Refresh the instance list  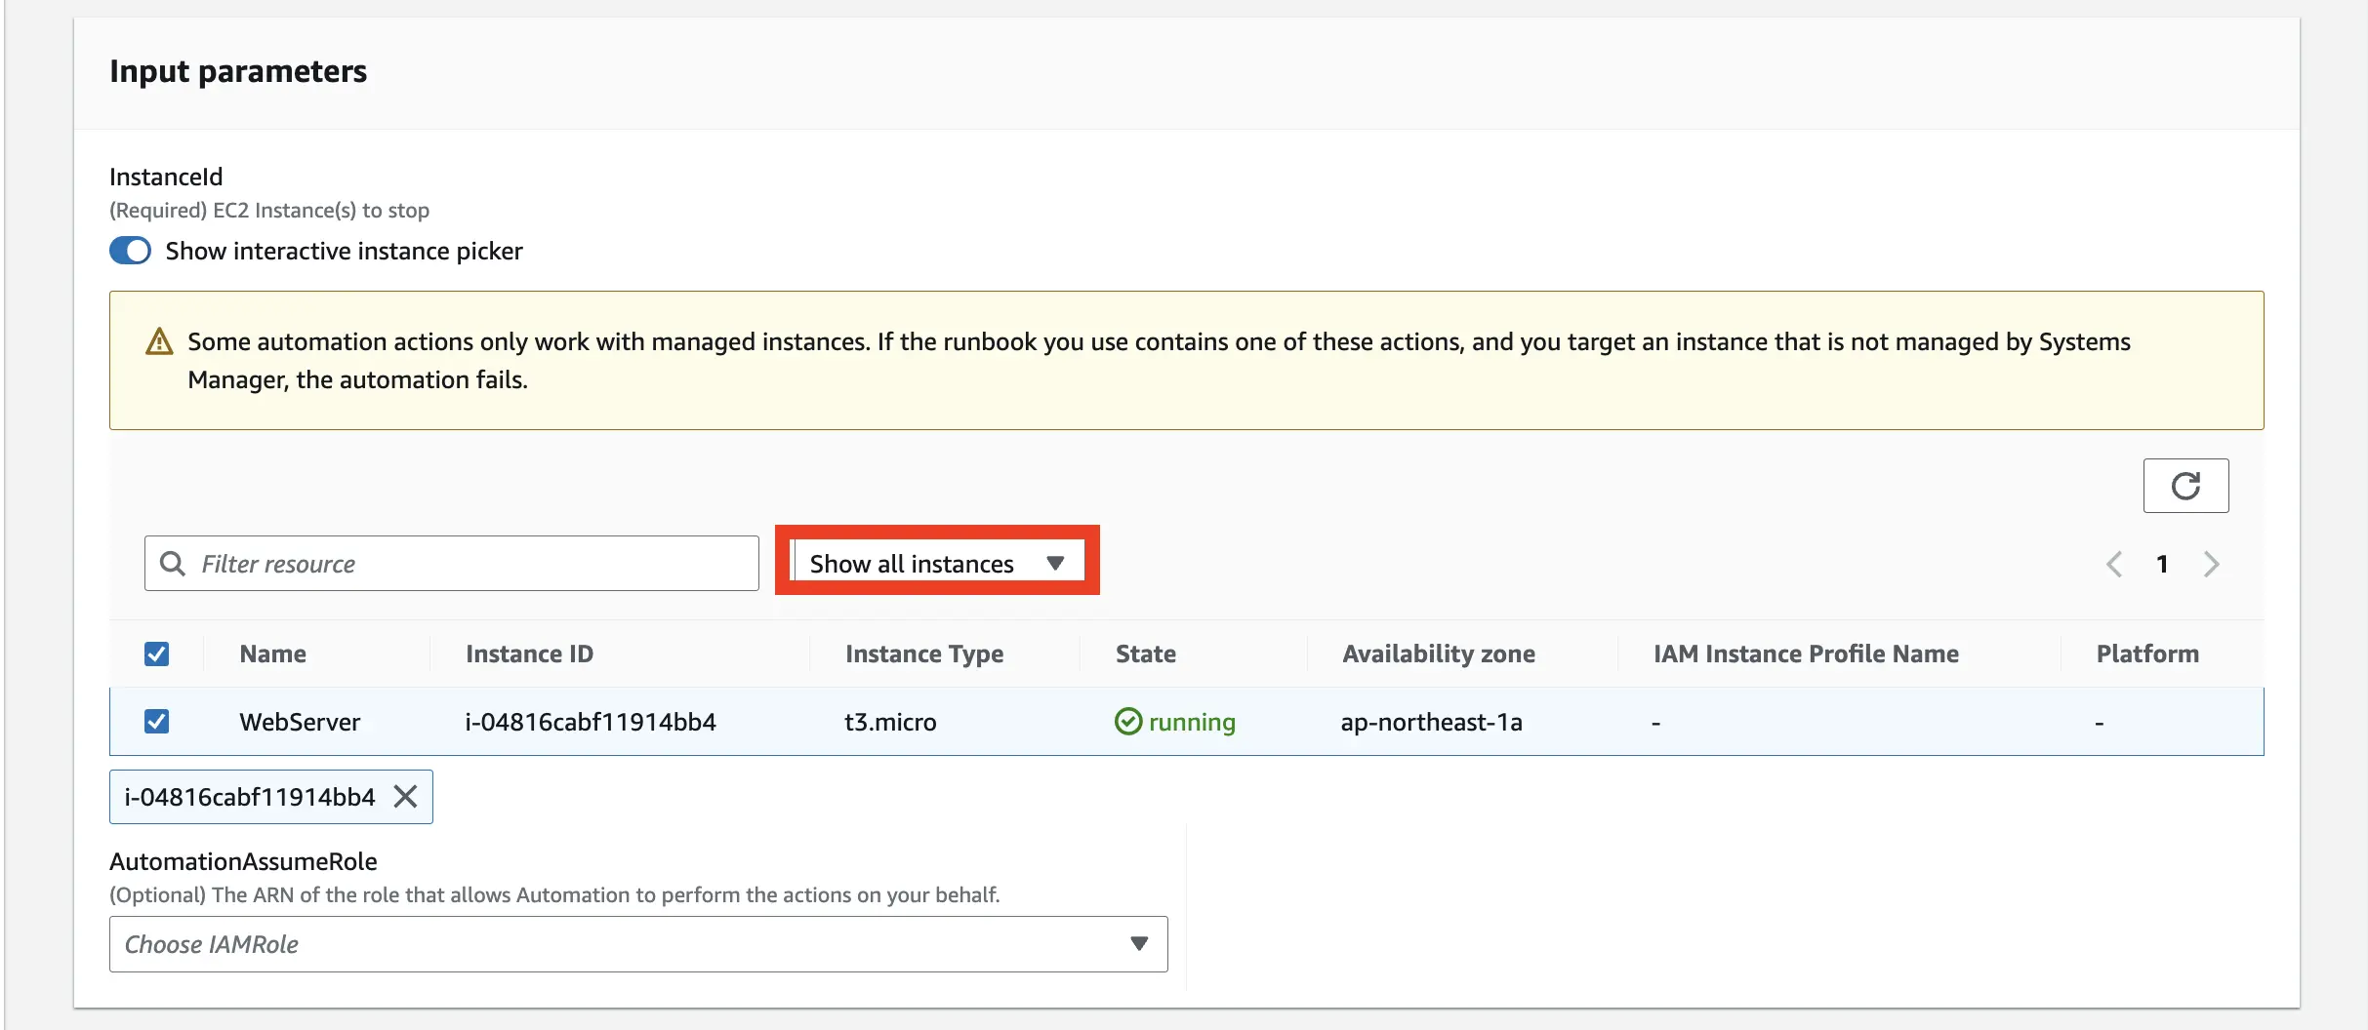point(2185,485)
